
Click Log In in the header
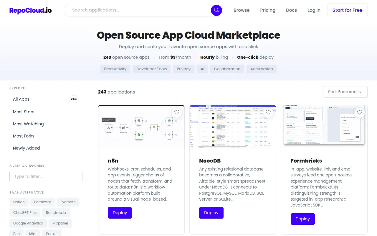click(314, 10)
